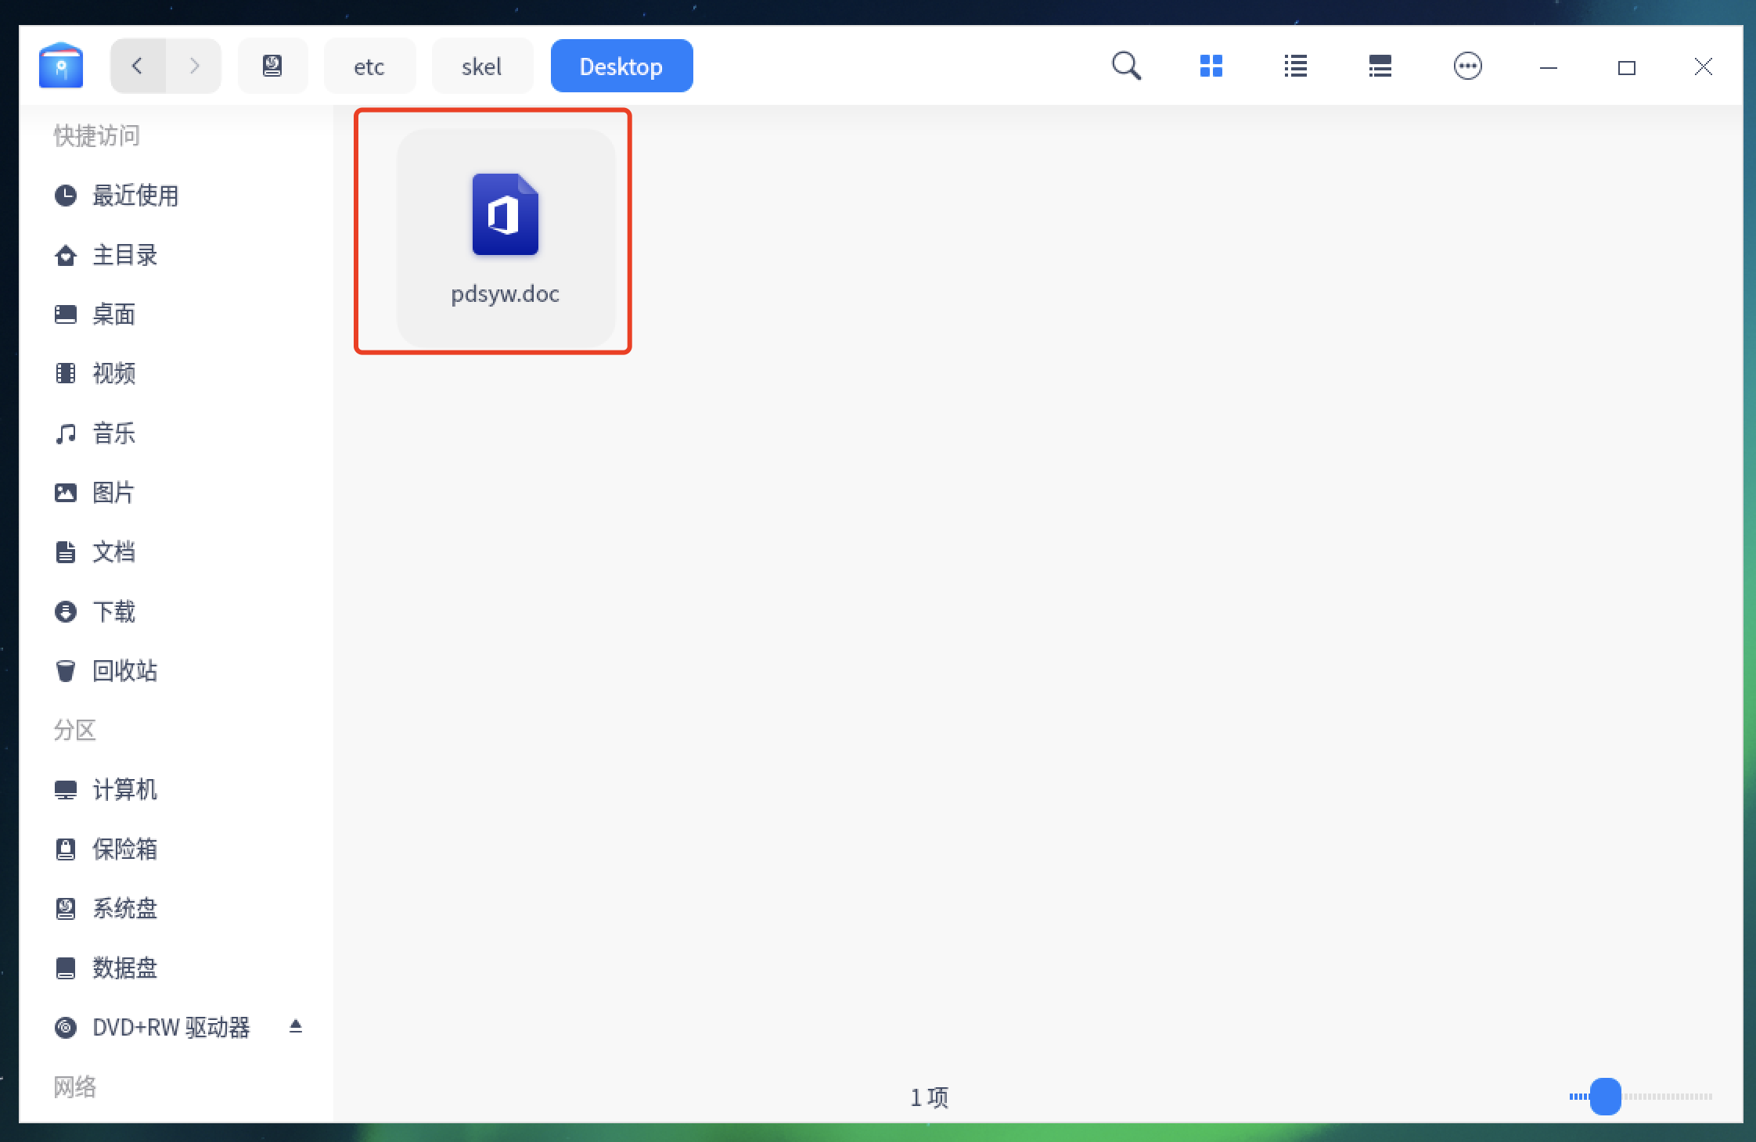The height and width of the screenshot is (1142, 1756).
Task: Click the home icon beside 主目录
Action: 66,255
